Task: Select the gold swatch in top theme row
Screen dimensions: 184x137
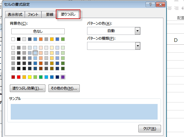Action: pos(52,39)
